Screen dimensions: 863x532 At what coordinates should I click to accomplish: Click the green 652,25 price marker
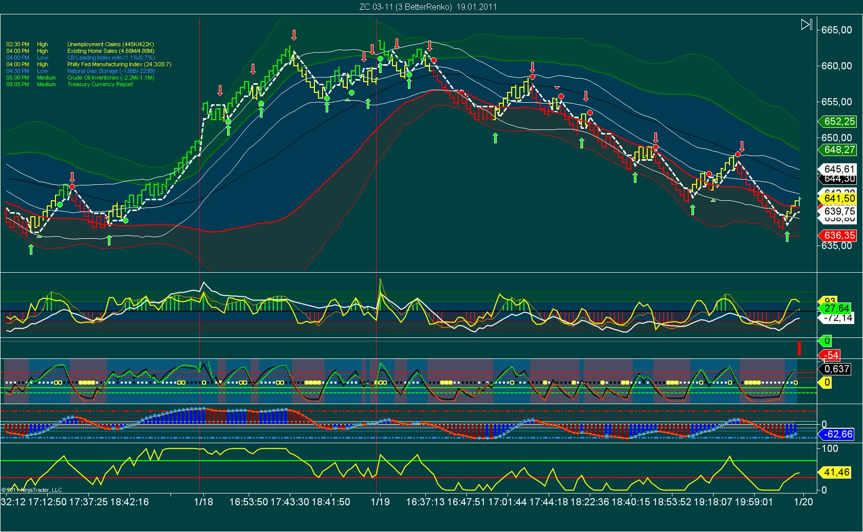[837, 122]
